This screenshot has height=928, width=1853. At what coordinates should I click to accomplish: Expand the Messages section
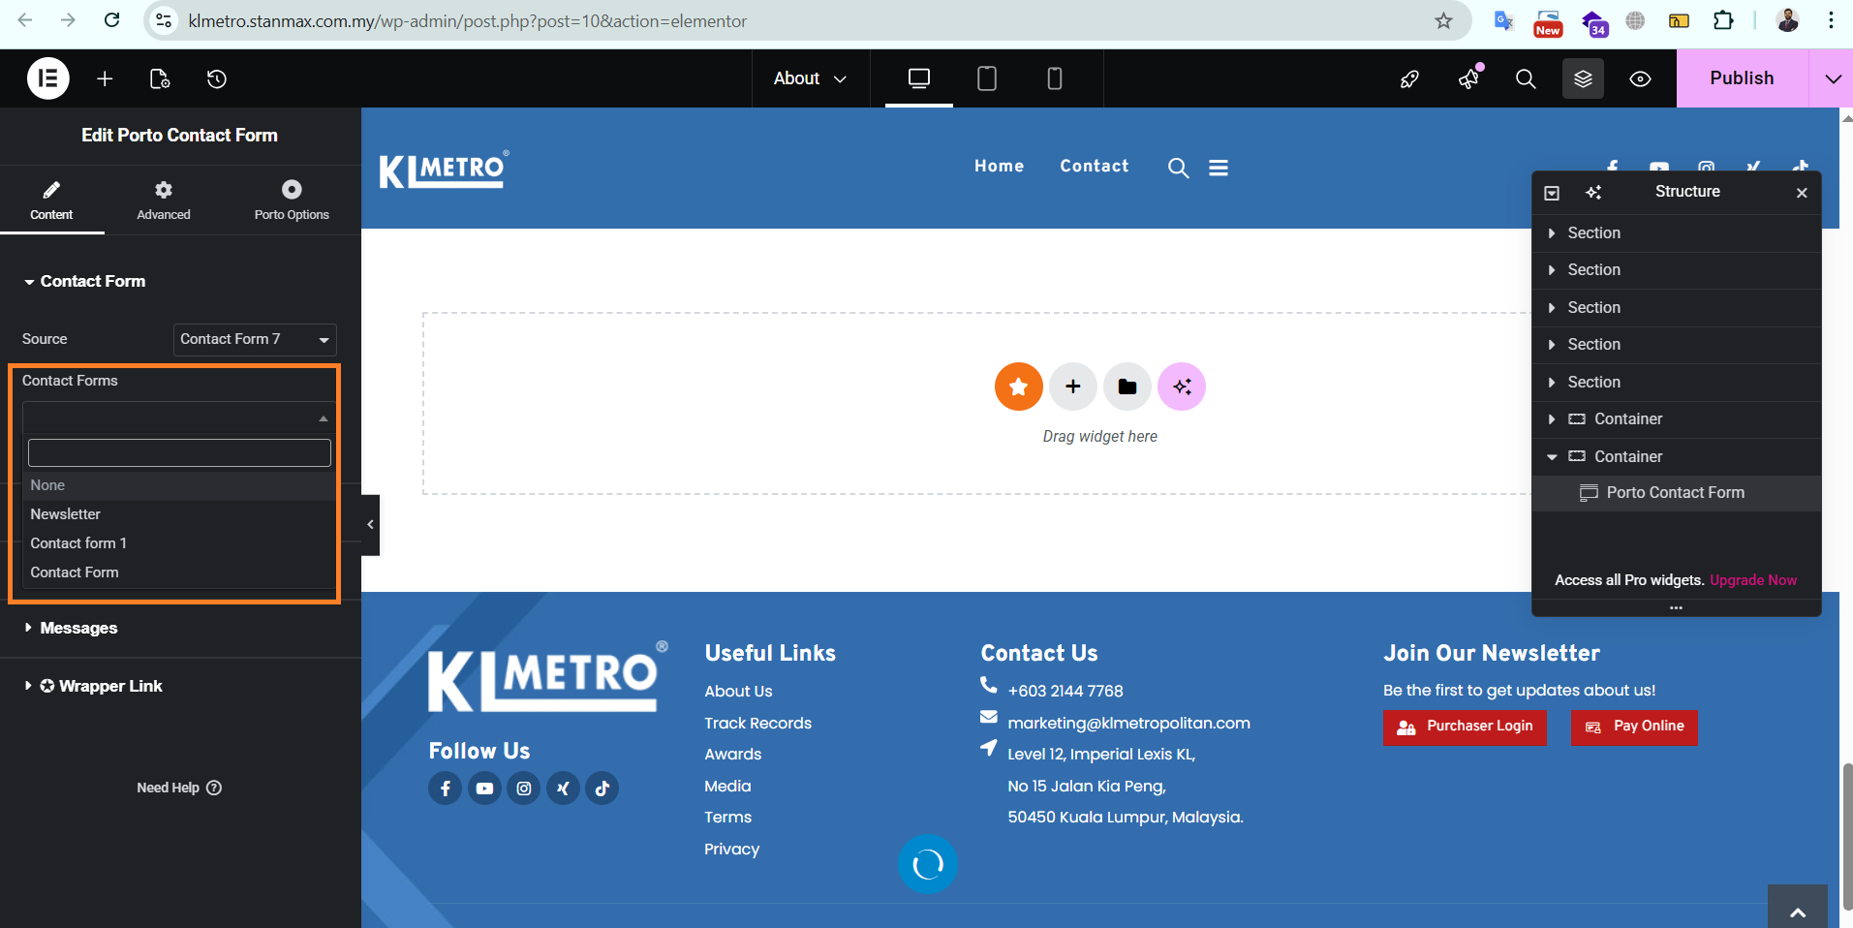(x=78, y=628)
